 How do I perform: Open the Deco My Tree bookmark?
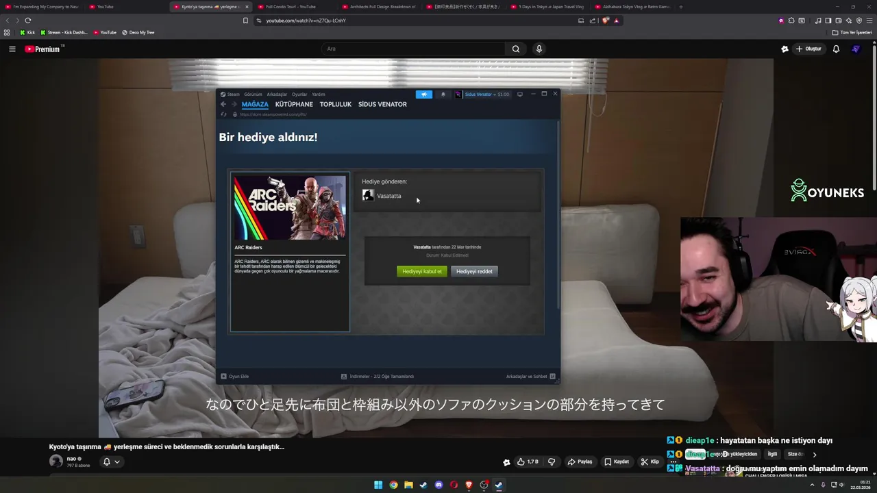click(x=138, y=32)
